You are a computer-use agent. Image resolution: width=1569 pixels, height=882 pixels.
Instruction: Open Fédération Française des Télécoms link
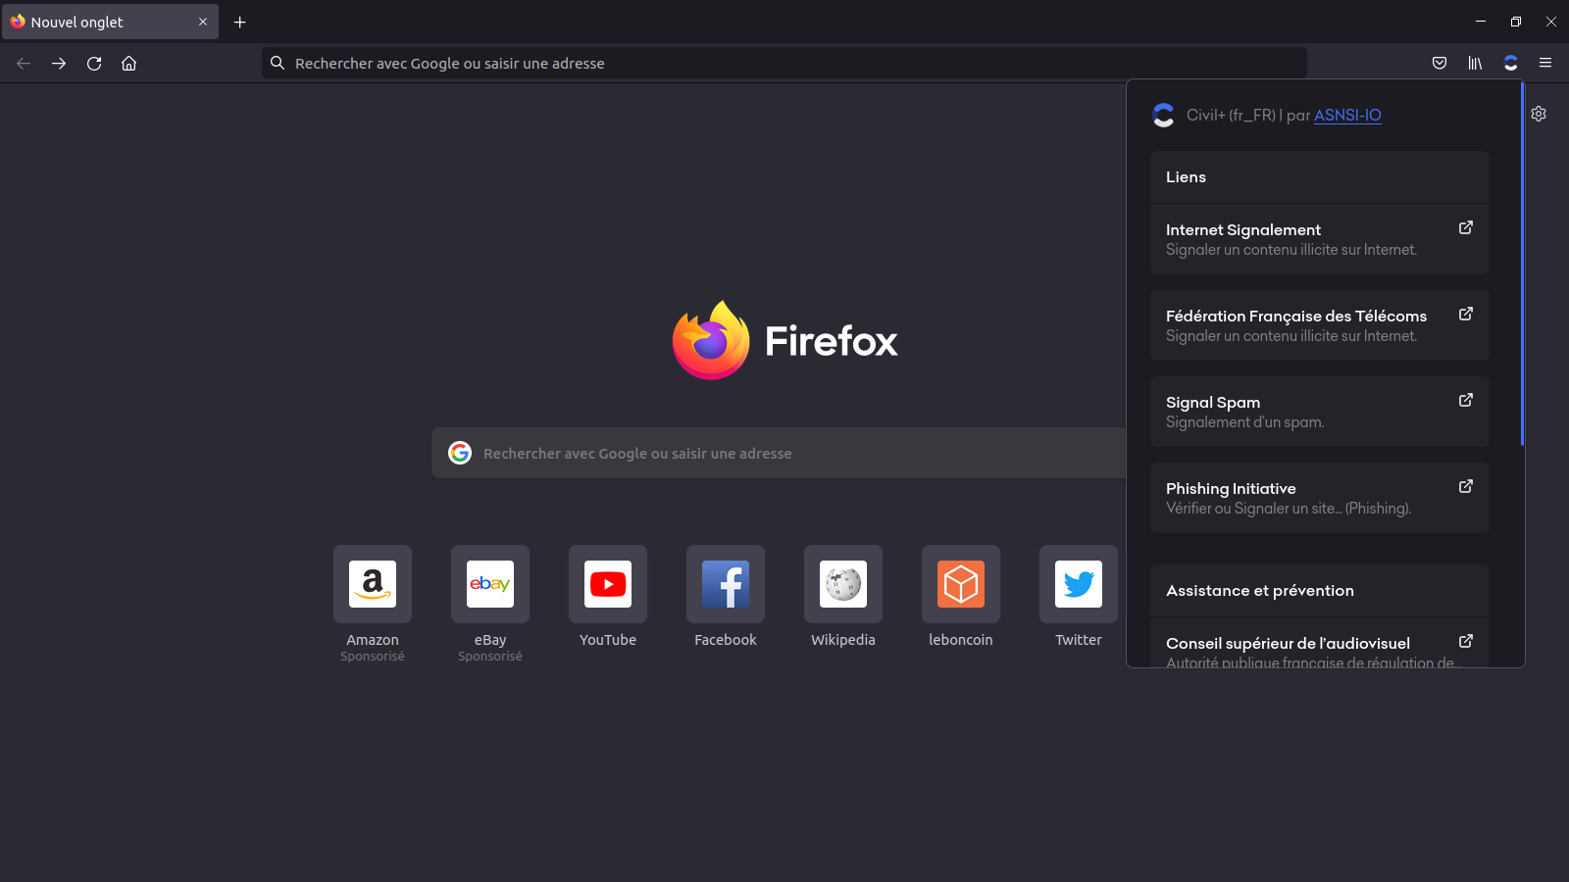[x=1320, y=325]
